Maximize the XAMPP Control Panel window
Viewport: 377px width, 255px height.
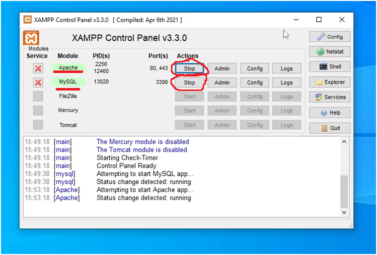(x=319, y=20)
